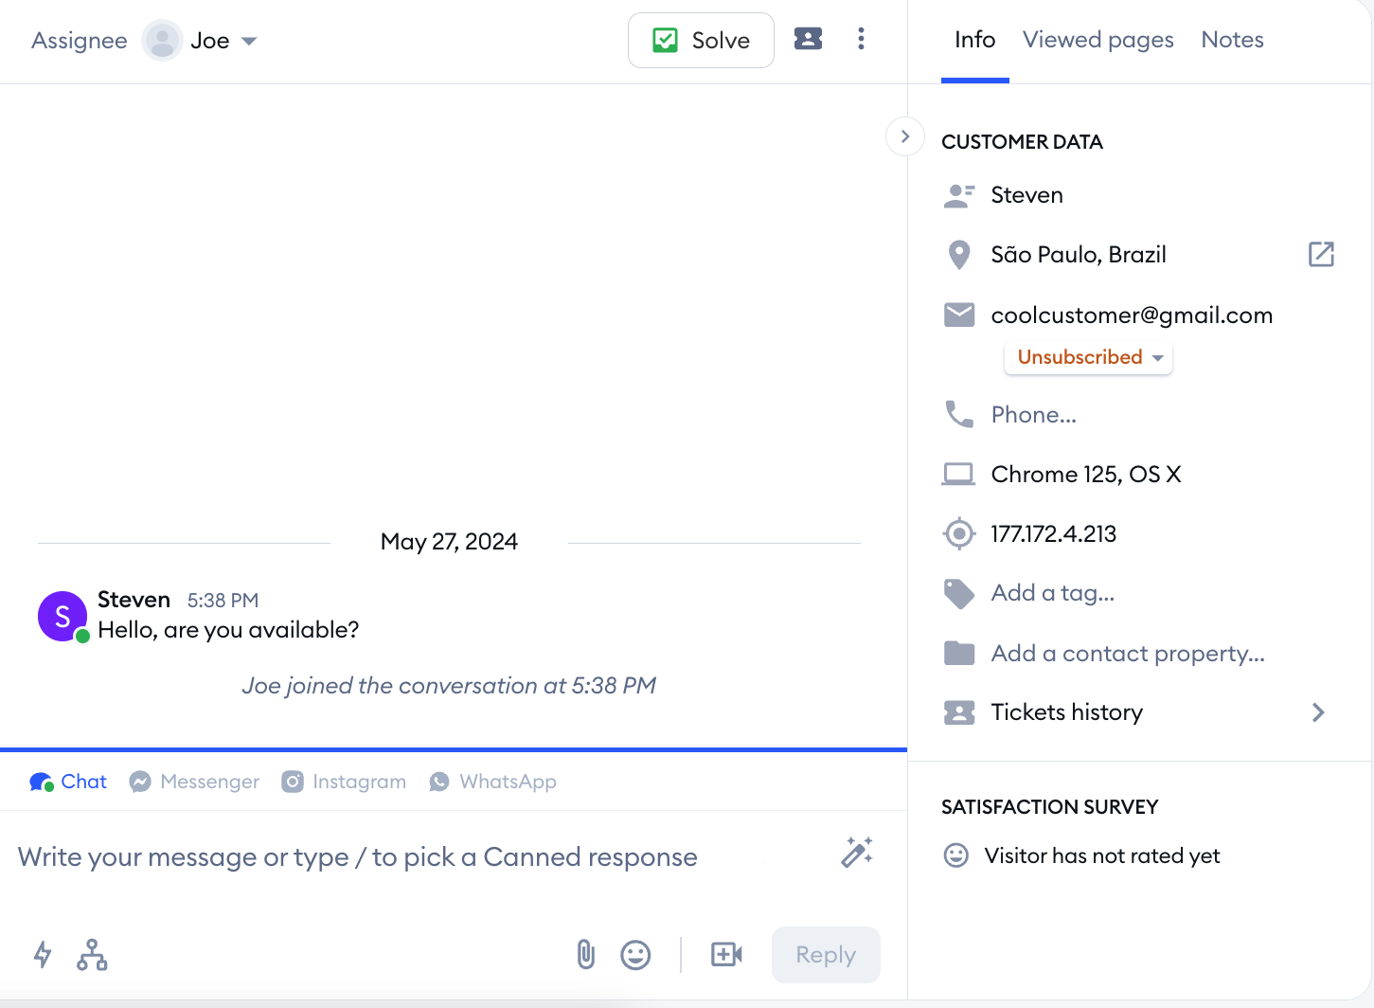Click the folder icon for contact property
Screen dimensions: 1374x1008
point(959,653)
